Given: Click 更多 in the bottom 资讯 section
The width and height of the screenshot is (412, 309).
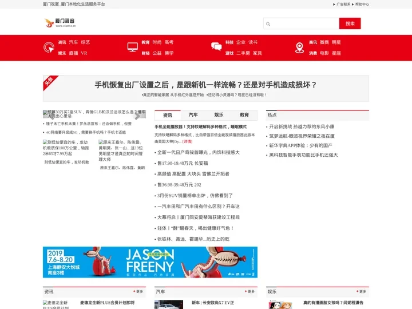Looking at the screenshot, I should tap(138, 291).
